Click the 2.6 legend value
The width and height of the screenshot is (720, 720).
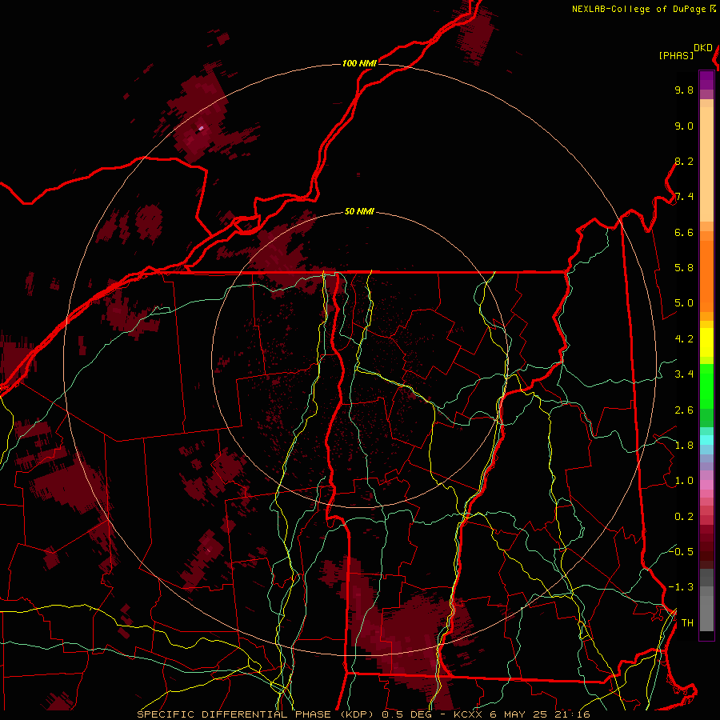(x=684, y=410)
